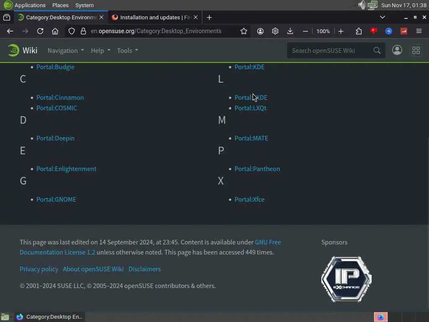Open the wiki user account icon
The height and width of the screenshot is (322, 429).
click(x=397, y=50)
